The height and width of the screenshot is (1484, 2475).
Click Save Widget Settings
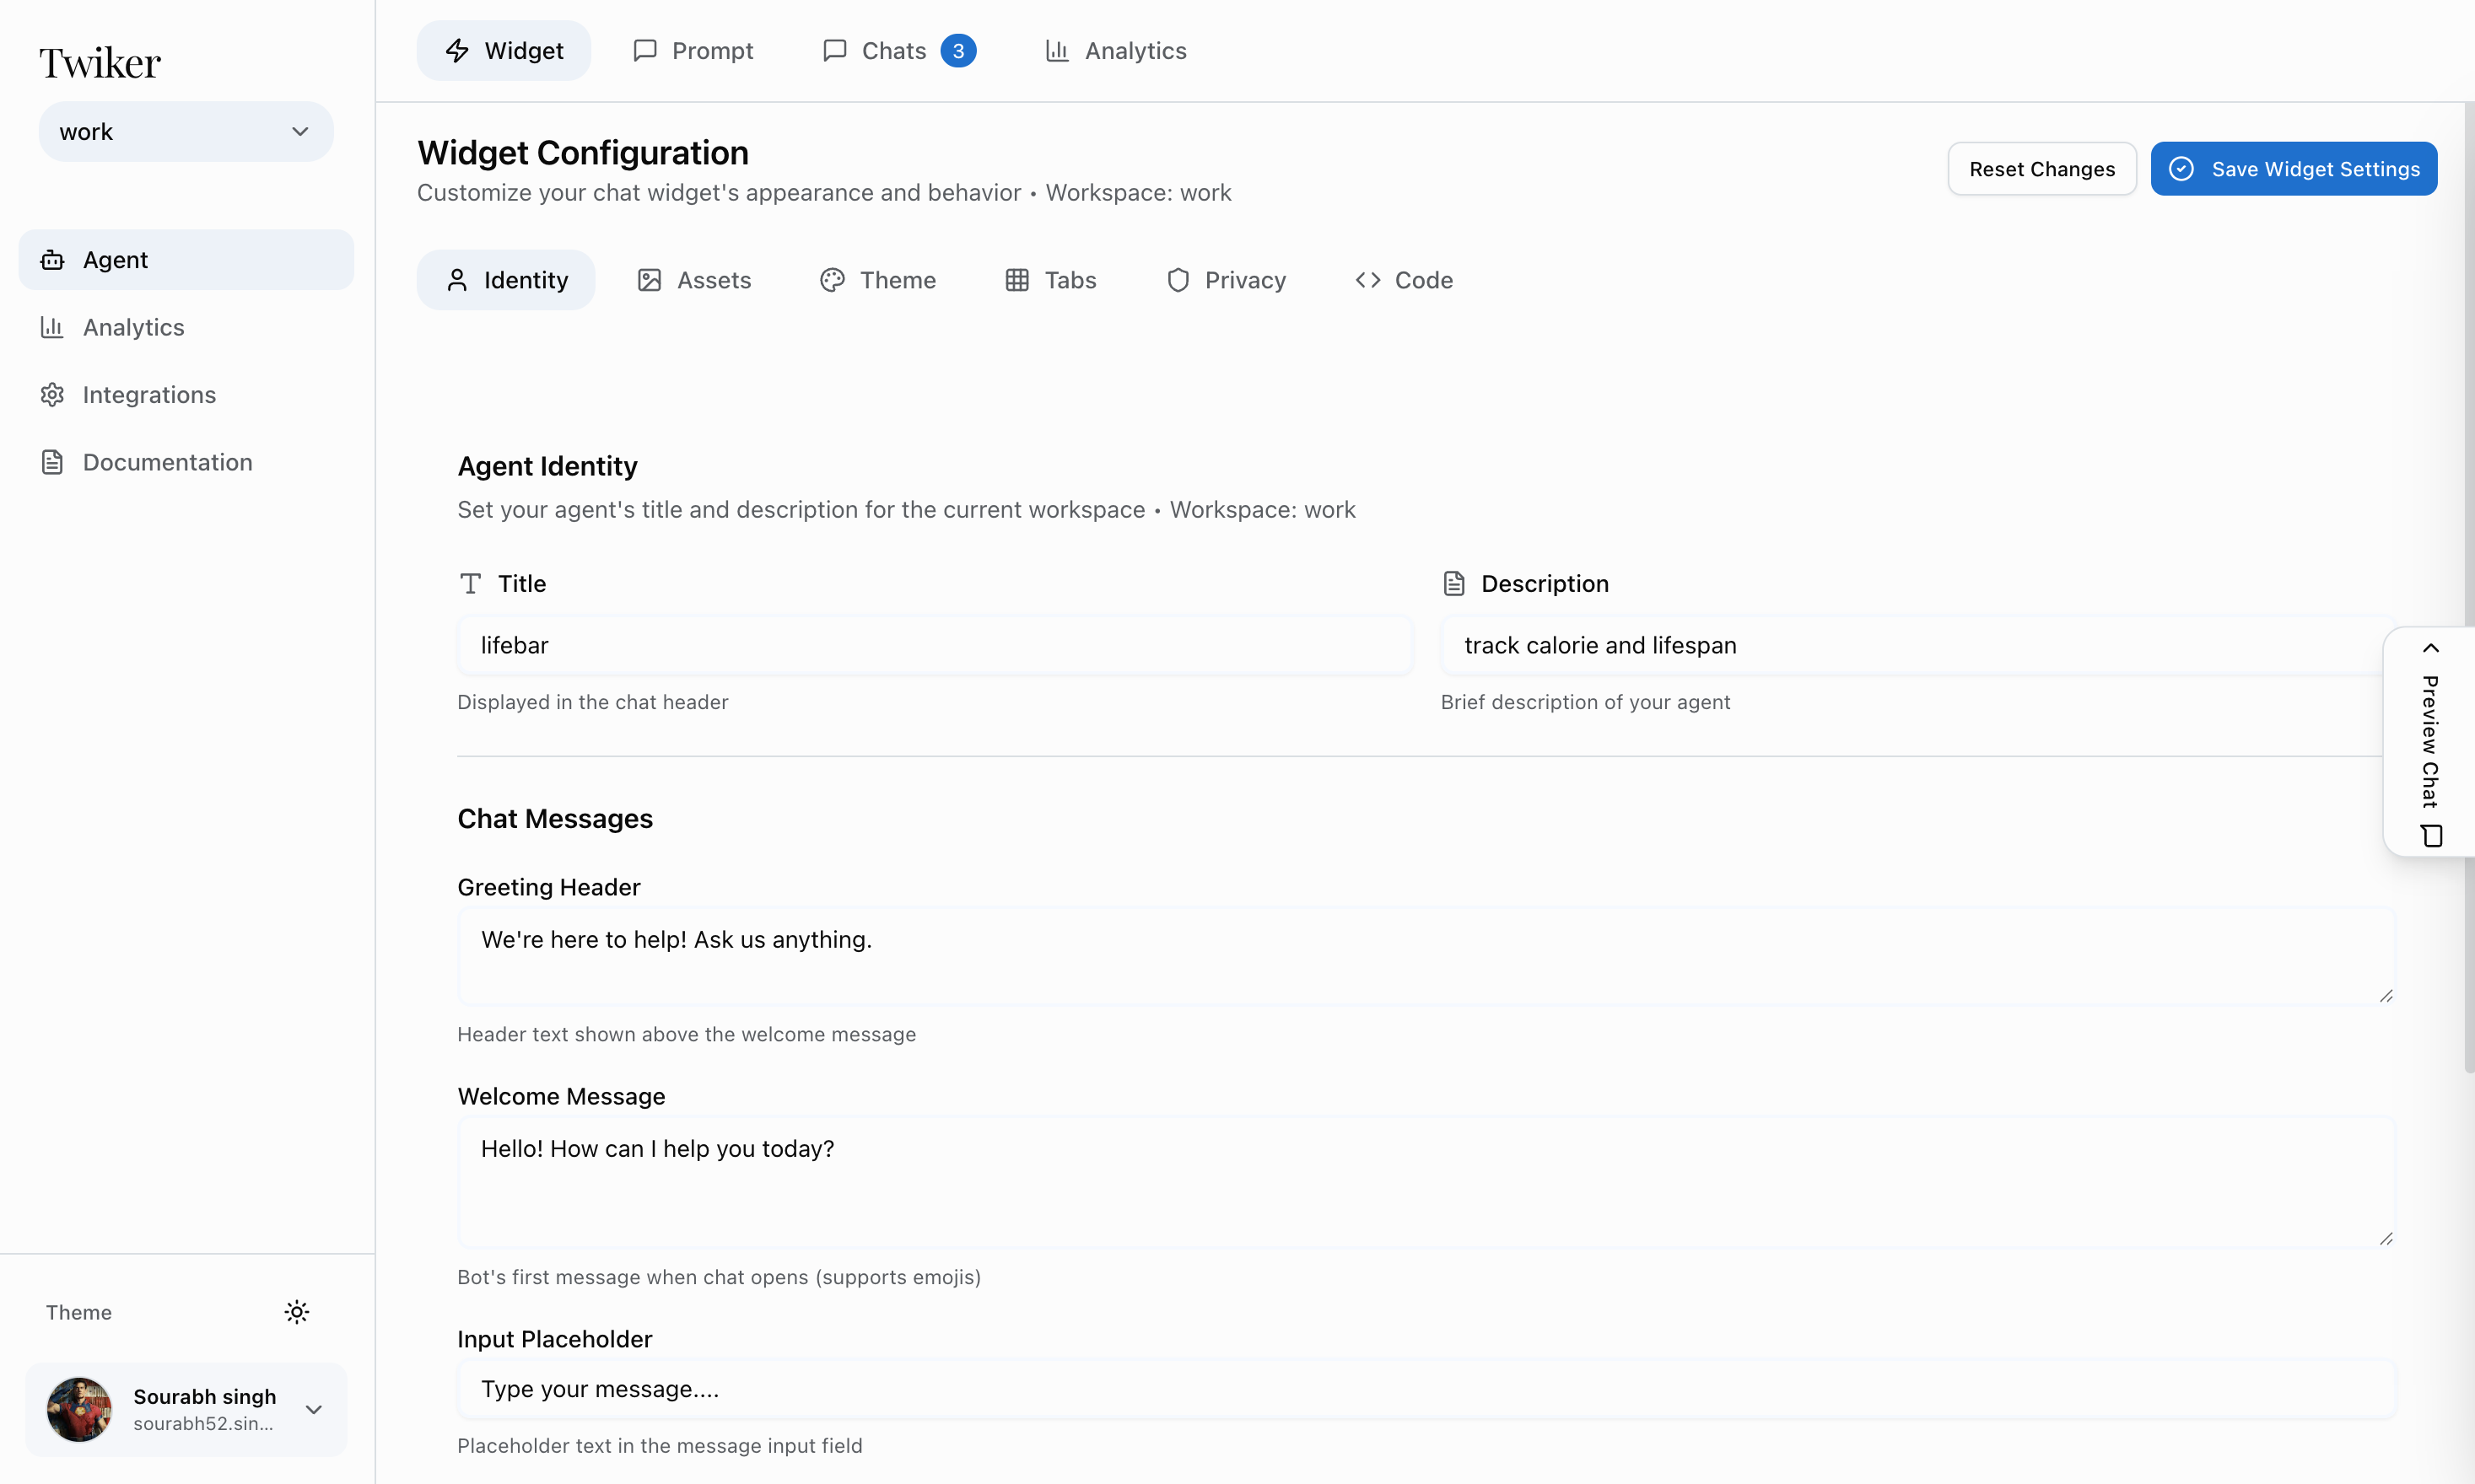pos(2293,168)
